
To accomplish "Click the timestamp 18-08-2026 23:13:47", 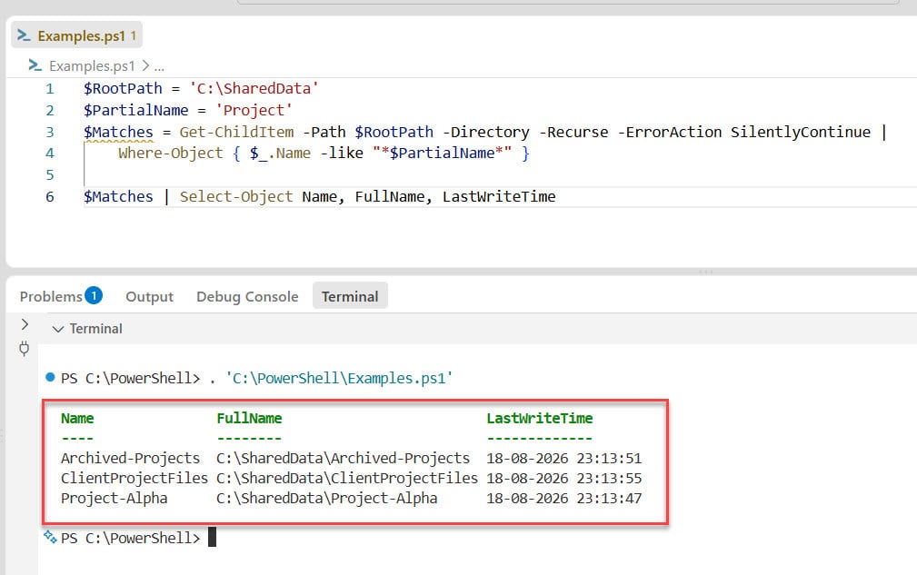I will coord(564,499).
